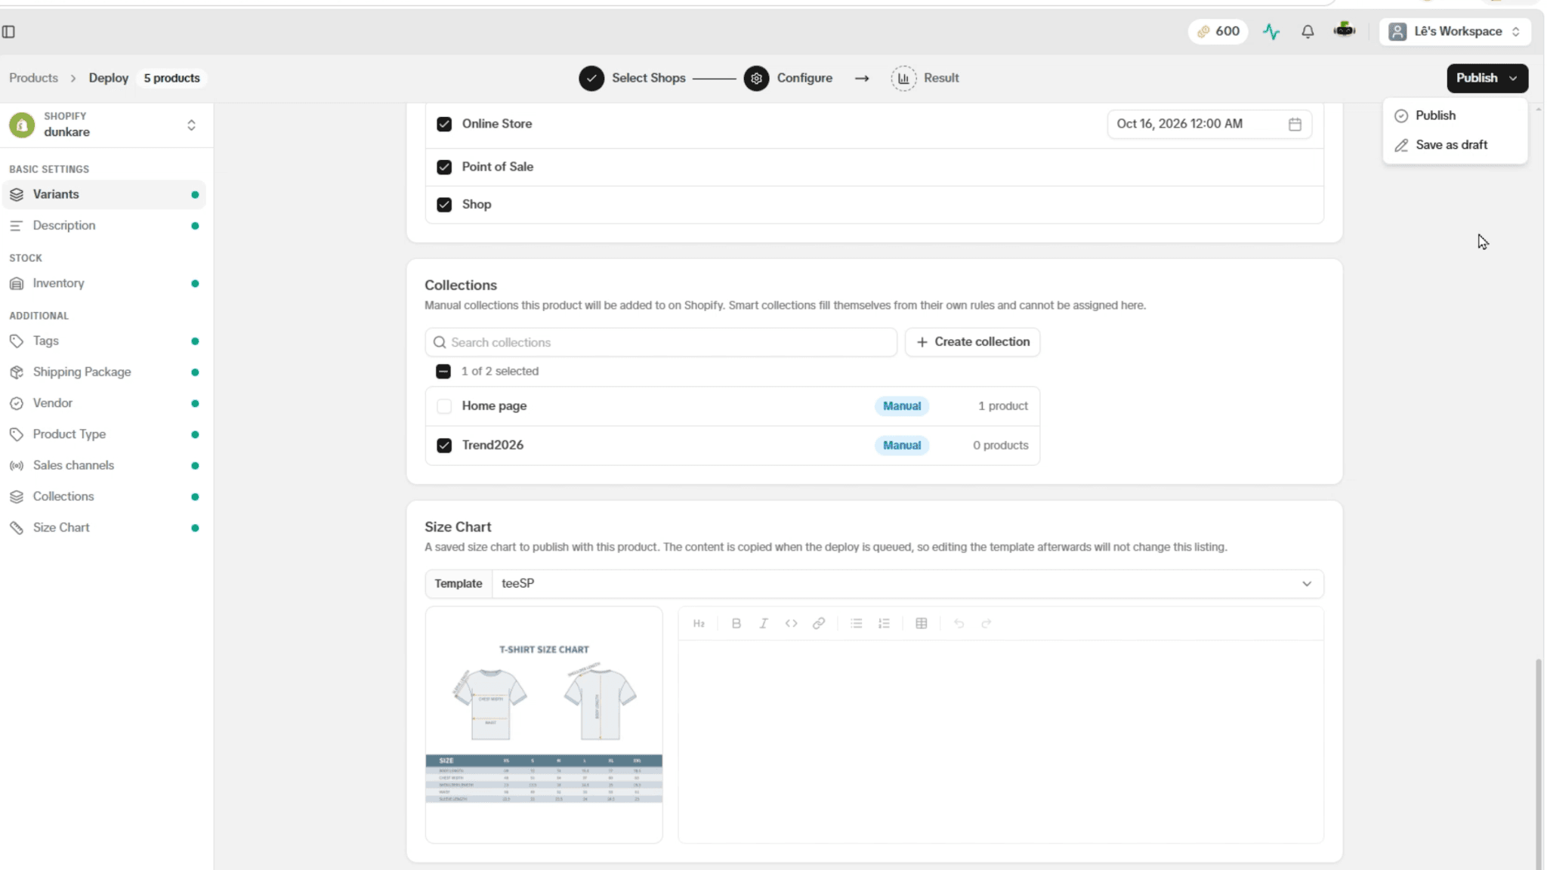1547x870 pixels.
Task: Click the redo arrow in editor
Action: pyautogui.click(x=986, y=624)
